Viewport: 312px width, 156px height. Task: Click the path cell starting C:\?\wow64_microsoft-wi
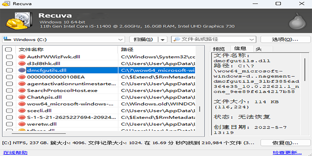158,70
